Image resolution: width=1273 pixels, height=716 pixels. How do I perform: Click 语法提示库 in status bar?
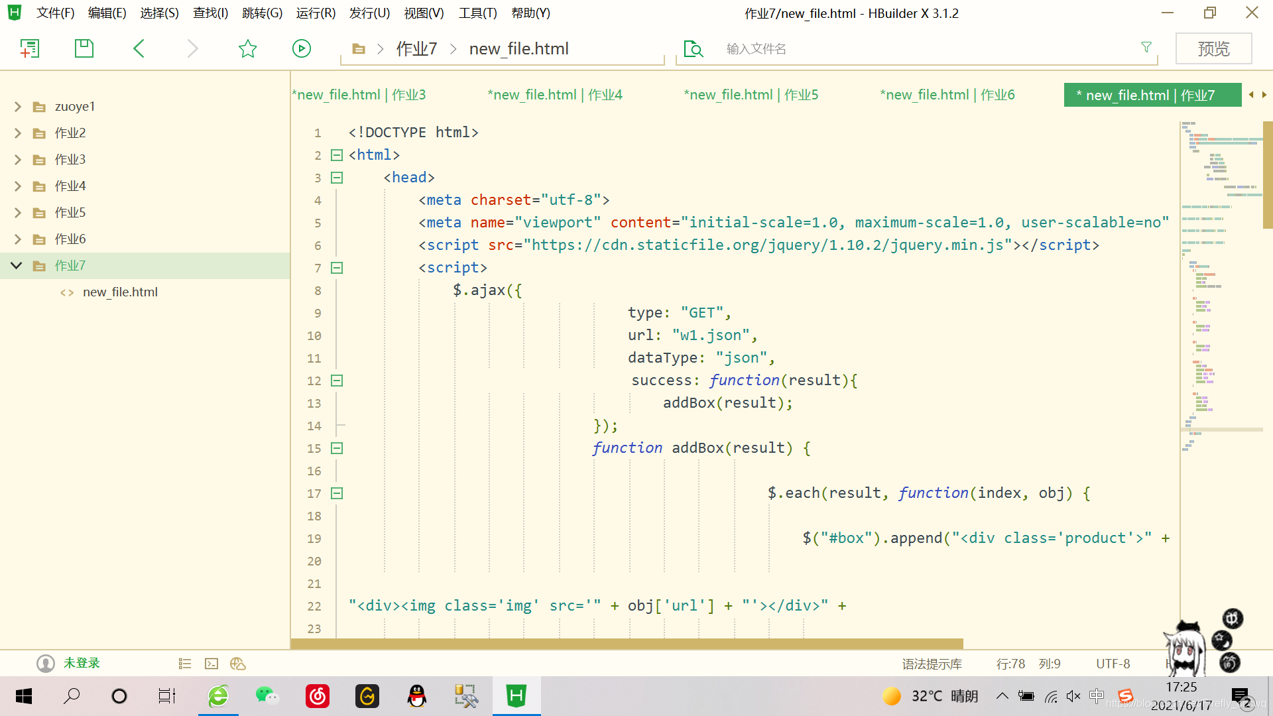click(932, 664)
